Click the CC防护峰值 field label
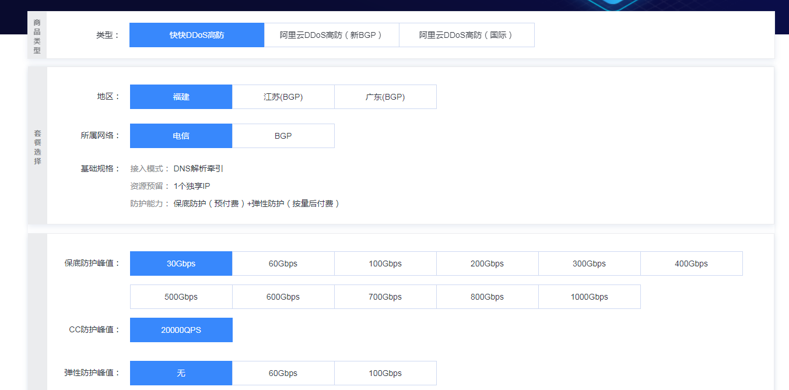This screenshot has width=789, height=390. (x=94, y=329)
